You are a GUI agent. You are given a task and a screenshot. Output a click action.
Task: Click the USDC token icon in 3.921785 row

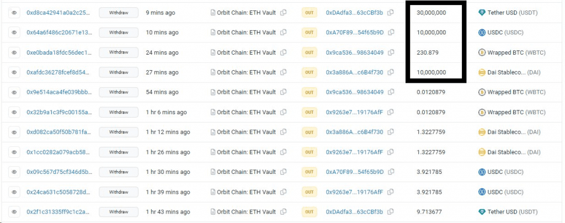(481, 172)
